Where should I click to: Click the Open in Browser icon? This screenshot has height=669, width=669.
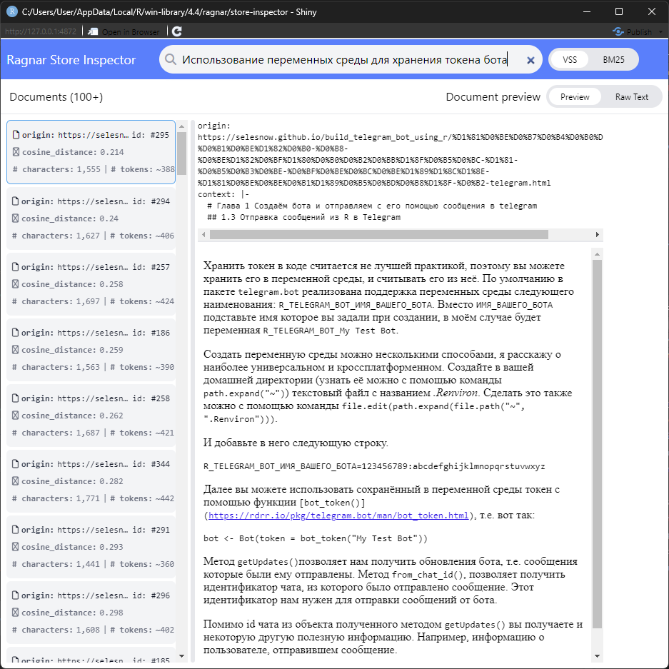[x=94, y=31]
